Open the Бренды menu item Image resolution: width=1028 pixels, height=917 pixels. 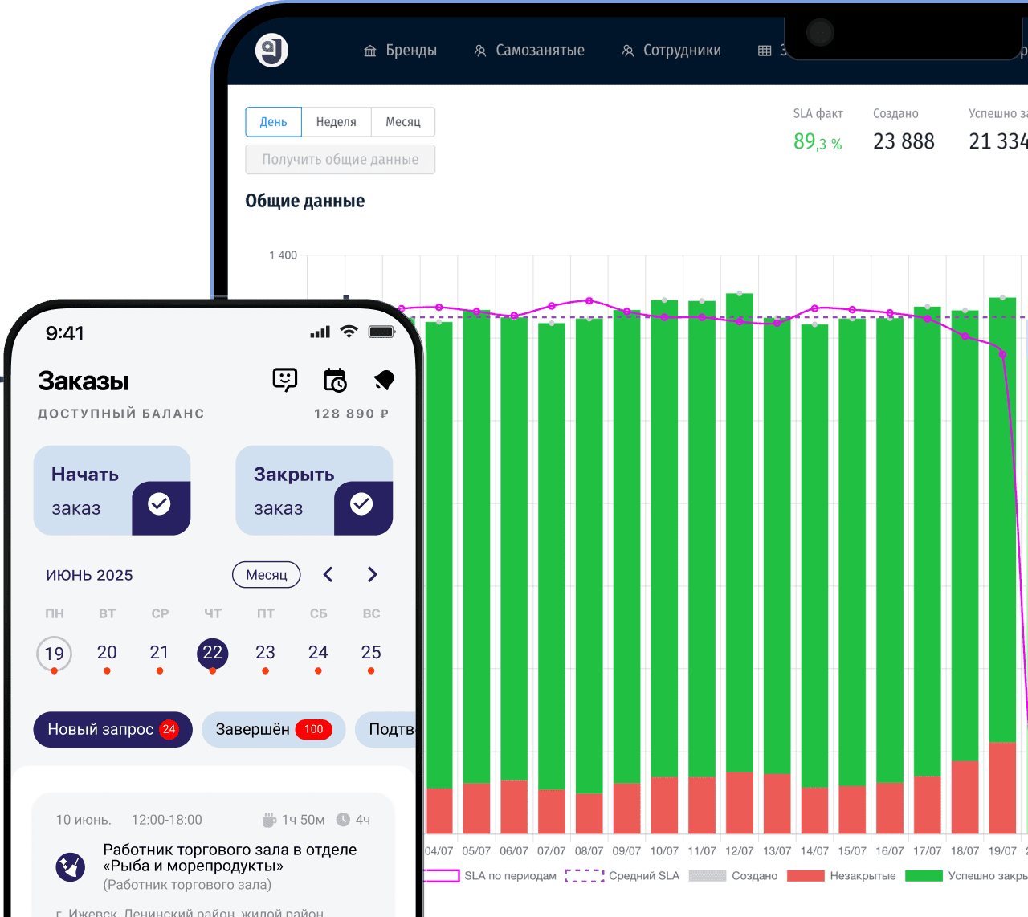[400, 51]
